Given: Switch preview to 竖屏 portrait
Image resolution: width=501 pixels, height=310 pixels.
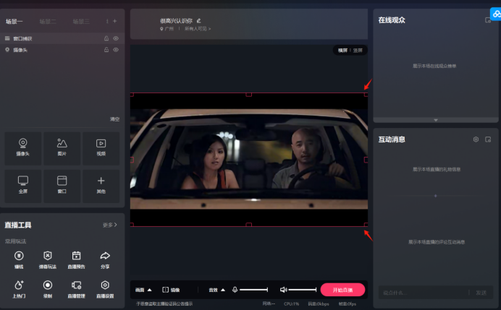Looking at the screenshot, I should pyautogui.click(x=358, y=51).
